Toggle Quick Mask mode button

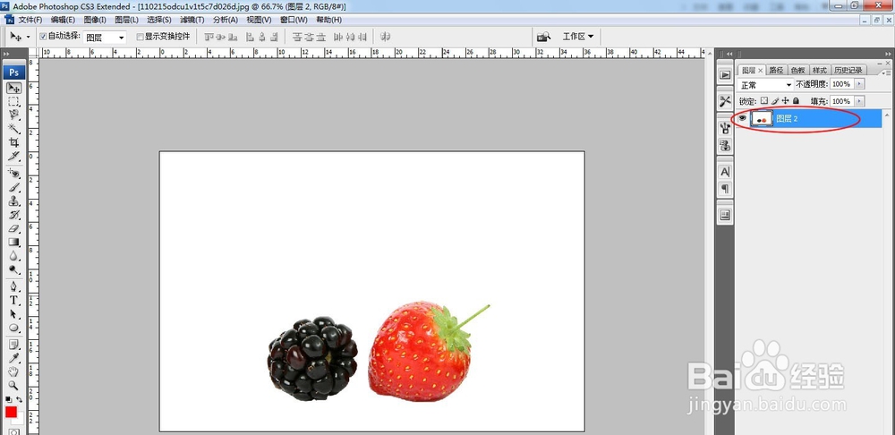pos(13,431)
